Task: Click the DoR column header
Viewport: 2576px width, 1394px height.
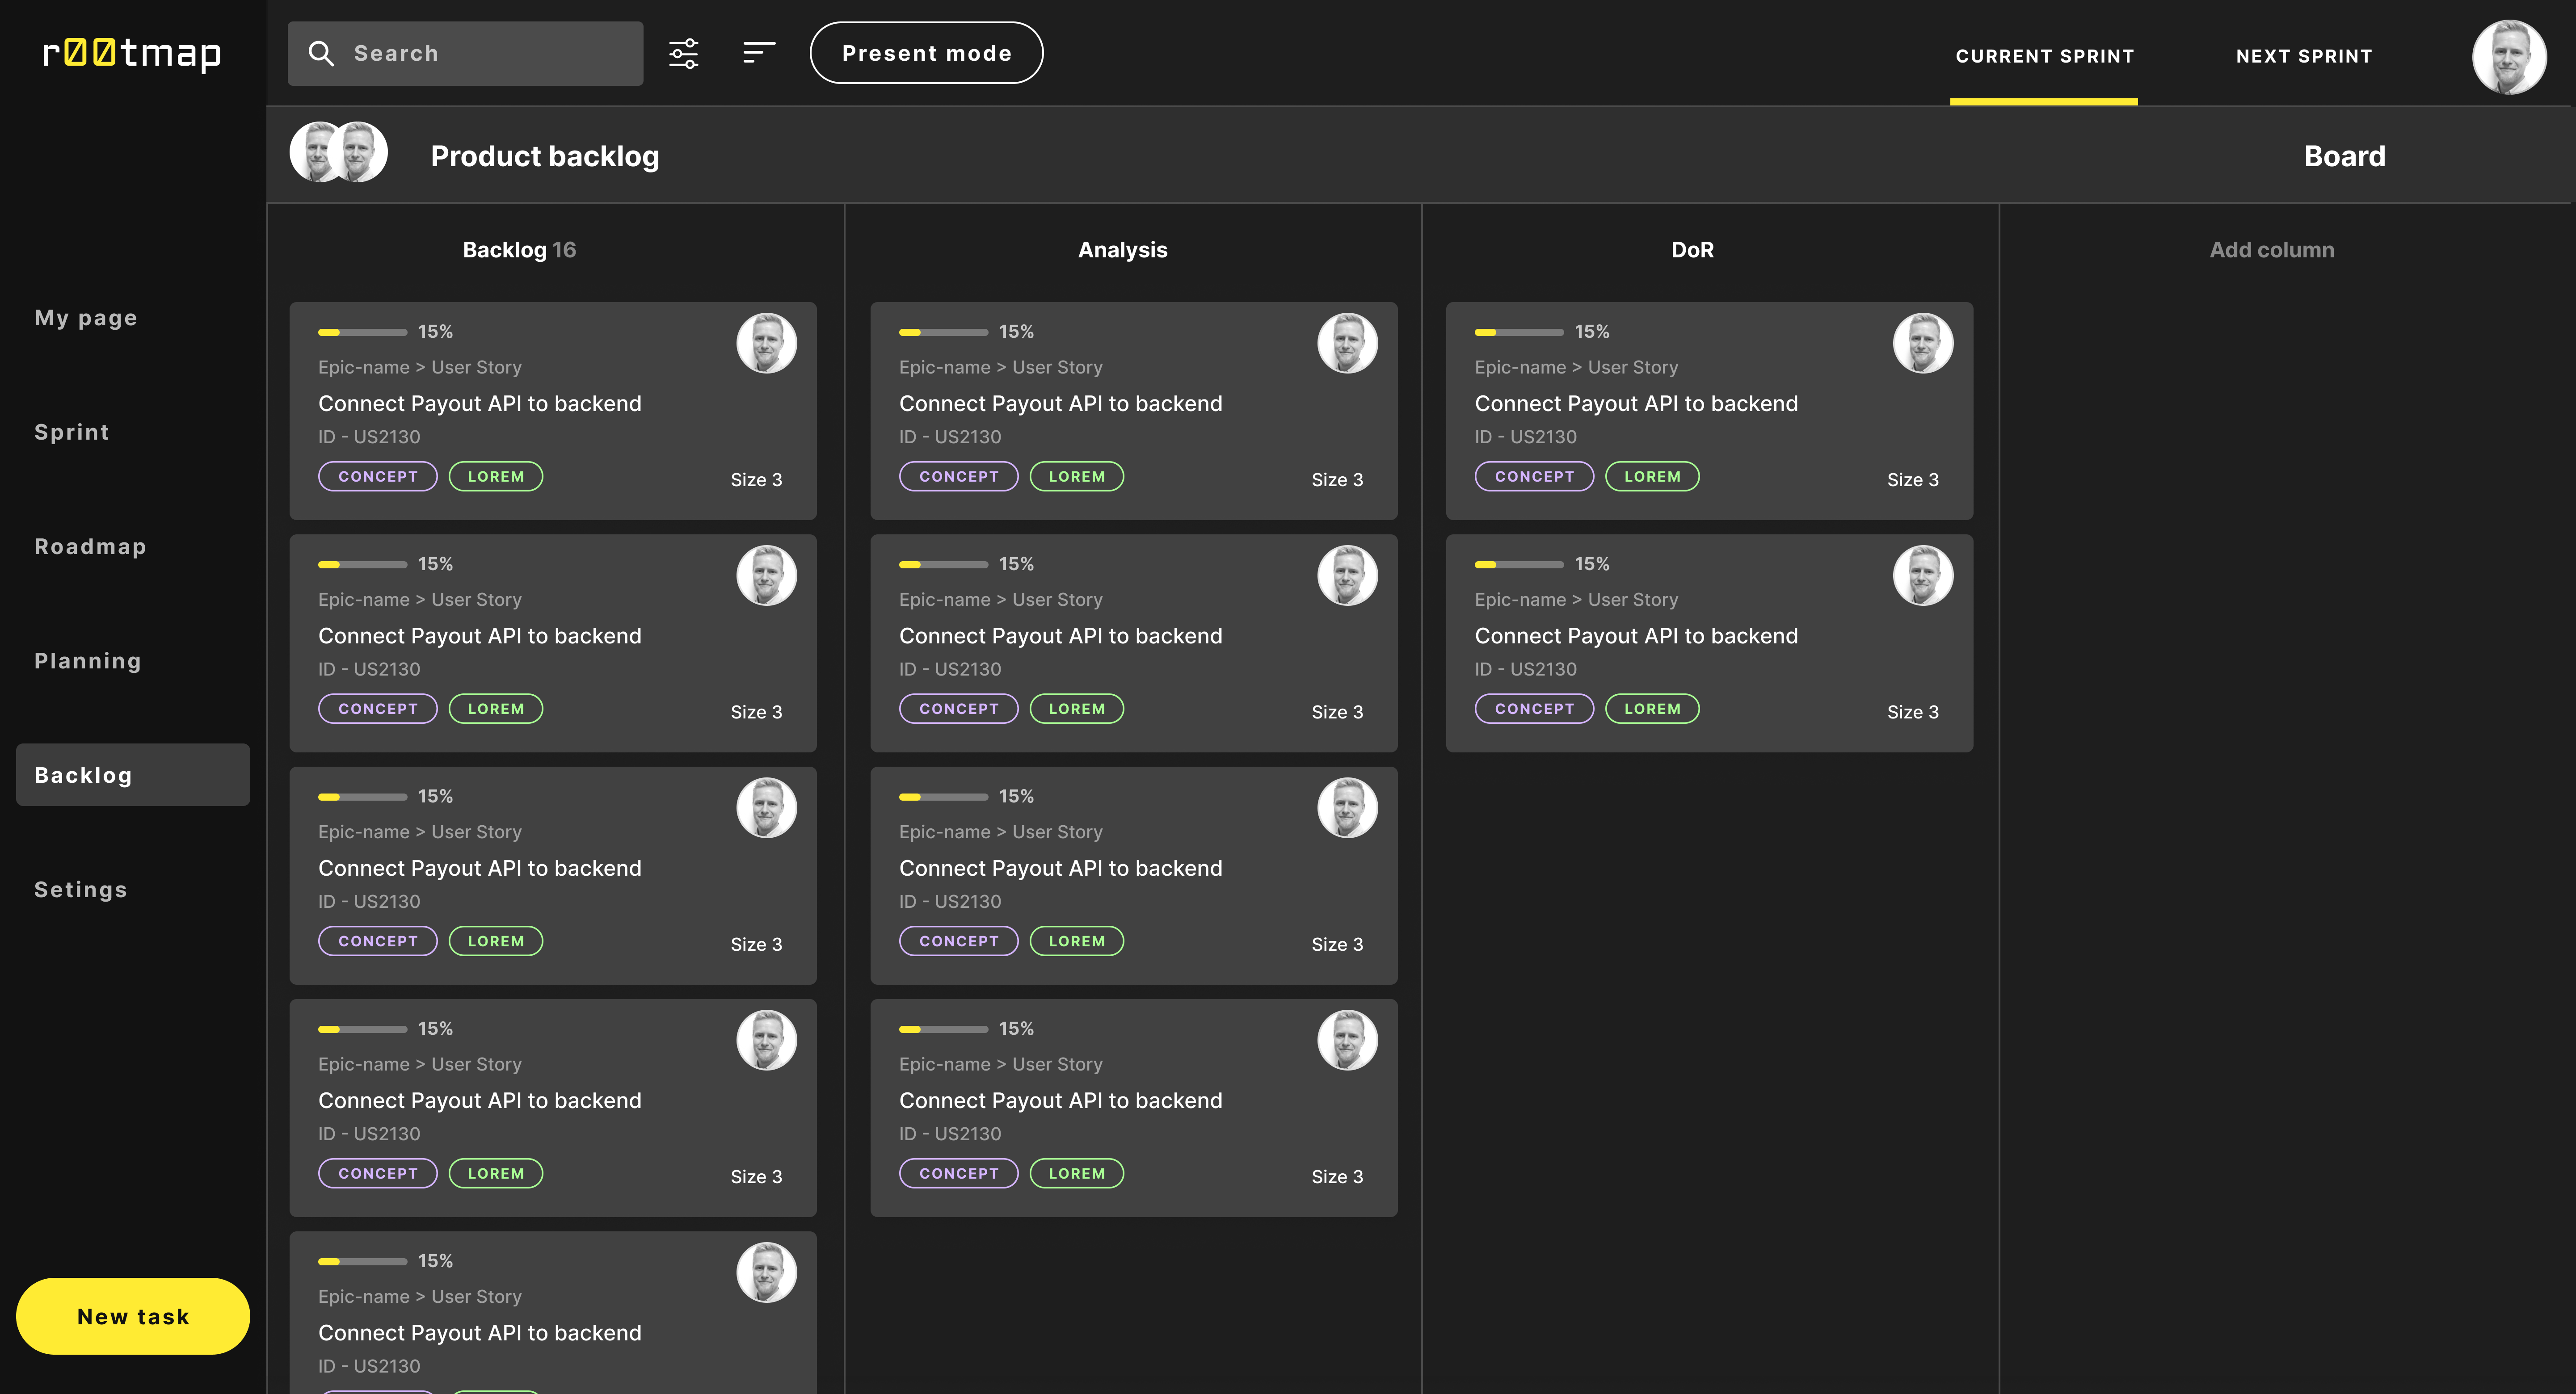Action: coord(1692,250)
